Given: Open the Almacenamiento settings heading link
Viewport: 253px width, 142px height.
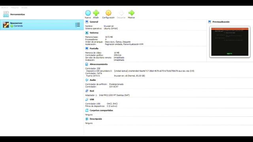Looking at the screenshot, I should coord(98,64).
